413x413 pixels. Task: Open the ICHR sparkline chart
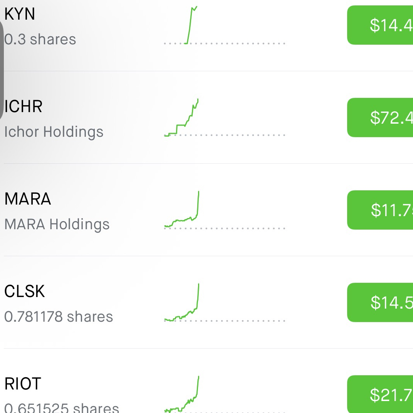pyautogui.click(x=224, y=118)
